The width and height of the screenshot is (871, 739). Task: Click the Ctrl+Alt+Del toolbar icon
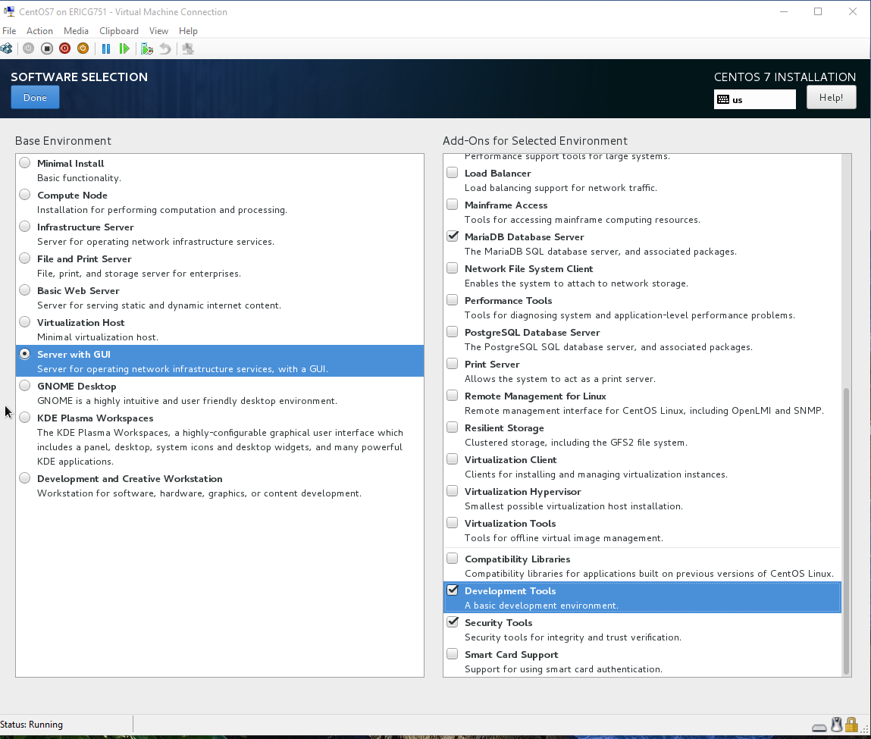(x=7, y=49)
